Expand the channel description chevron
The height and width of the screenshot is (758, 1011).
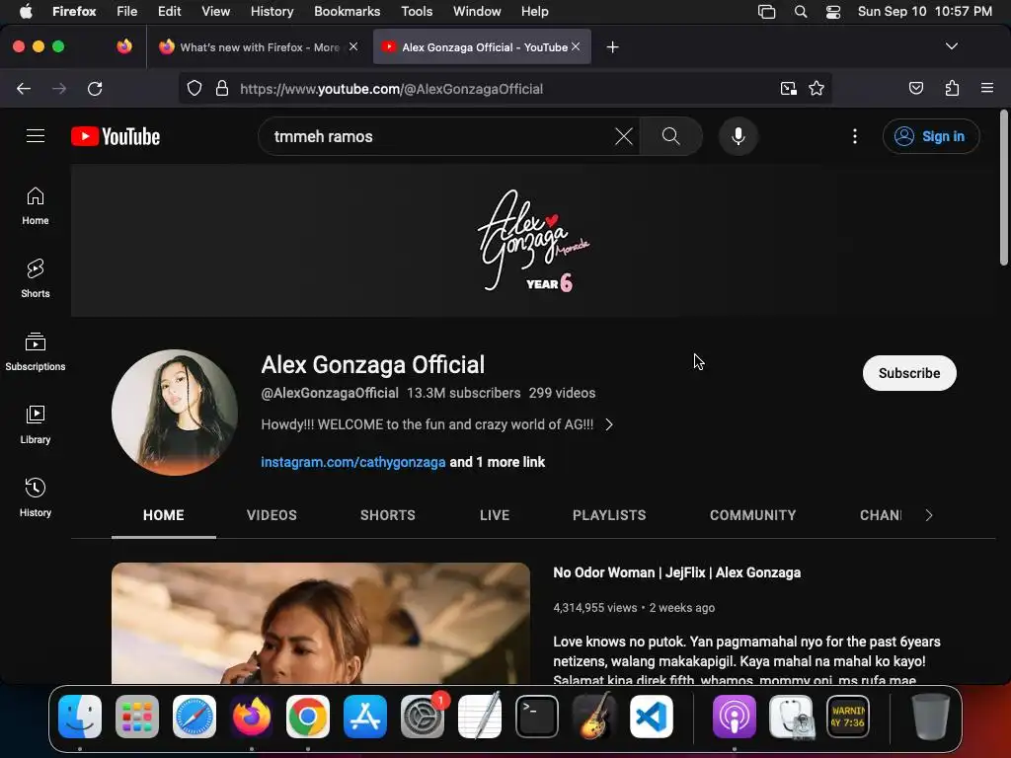(x=609, y=424)
